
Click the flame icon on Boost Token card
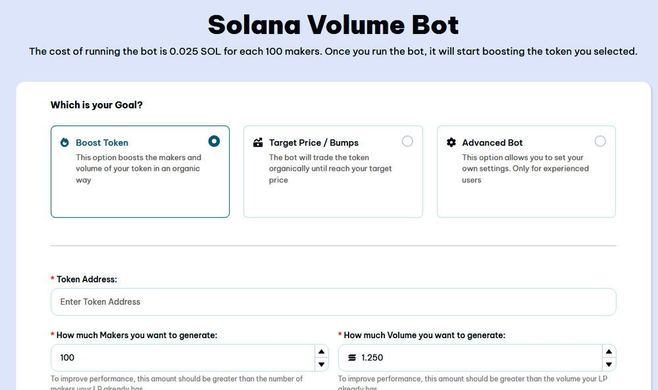(63, 142)
